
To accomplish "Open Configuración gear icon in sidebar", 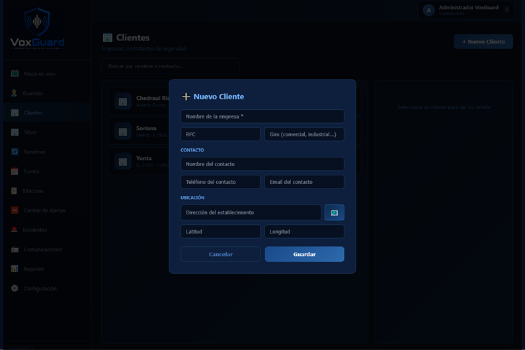I will pyautogui.click(x=15, y=288).
